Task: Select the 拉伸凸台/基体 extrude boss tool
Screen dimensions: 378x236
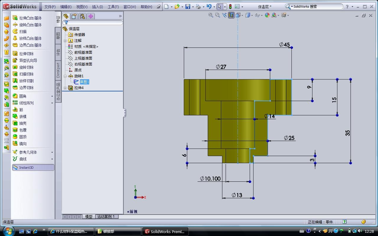Action: point(27,18)
